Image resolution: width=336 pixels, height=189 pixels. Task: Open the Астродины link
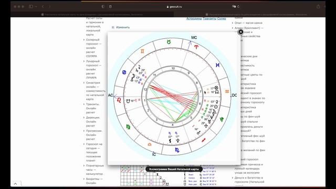pos(194,19)
